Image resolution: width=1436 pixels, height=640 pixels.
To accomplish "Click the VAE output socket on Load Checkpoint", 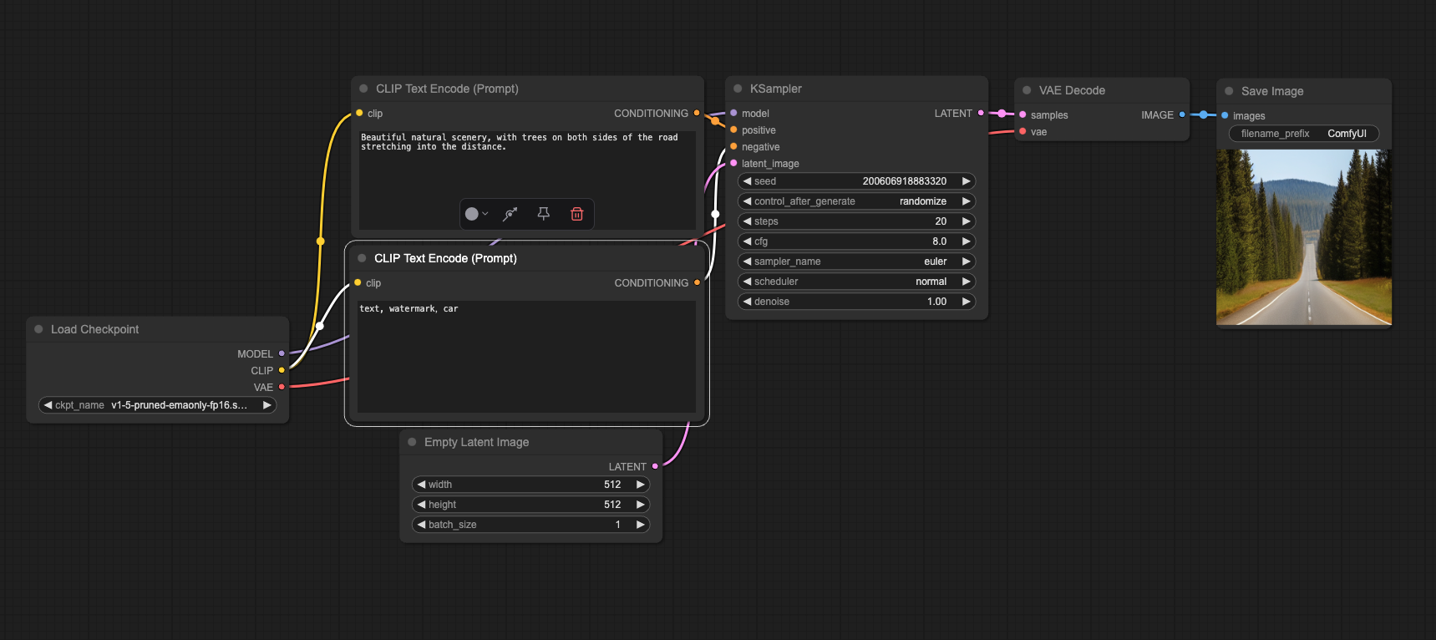I will pyautogui.click(x=282, y=387).
